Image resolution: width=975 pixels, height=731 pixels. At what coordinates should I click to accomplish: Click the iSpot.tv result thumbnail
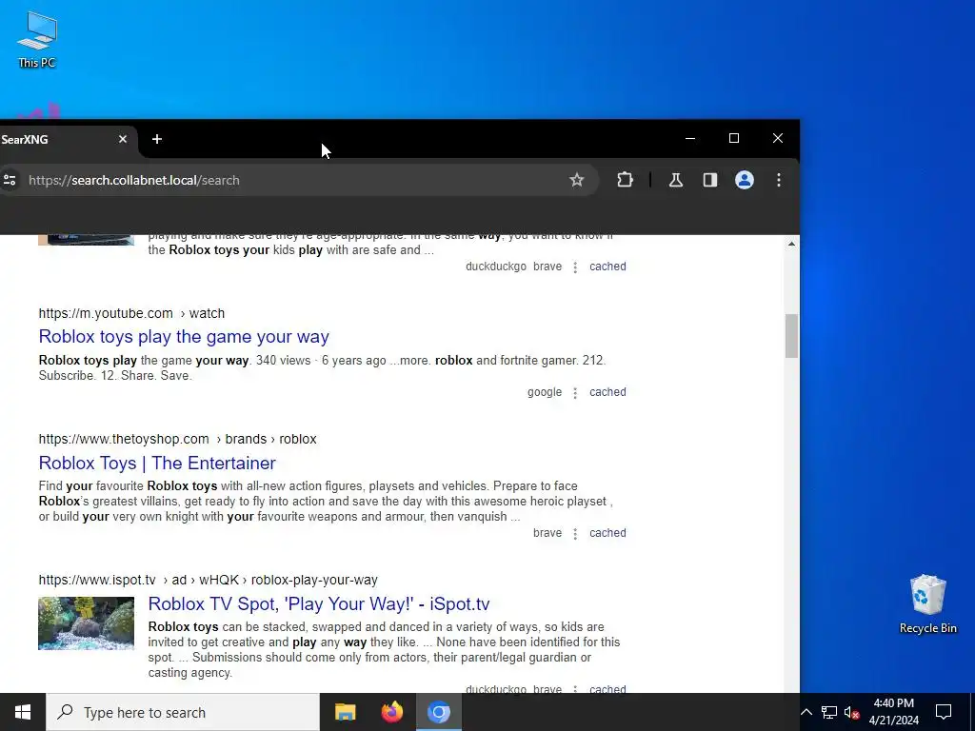coord(86,623)
